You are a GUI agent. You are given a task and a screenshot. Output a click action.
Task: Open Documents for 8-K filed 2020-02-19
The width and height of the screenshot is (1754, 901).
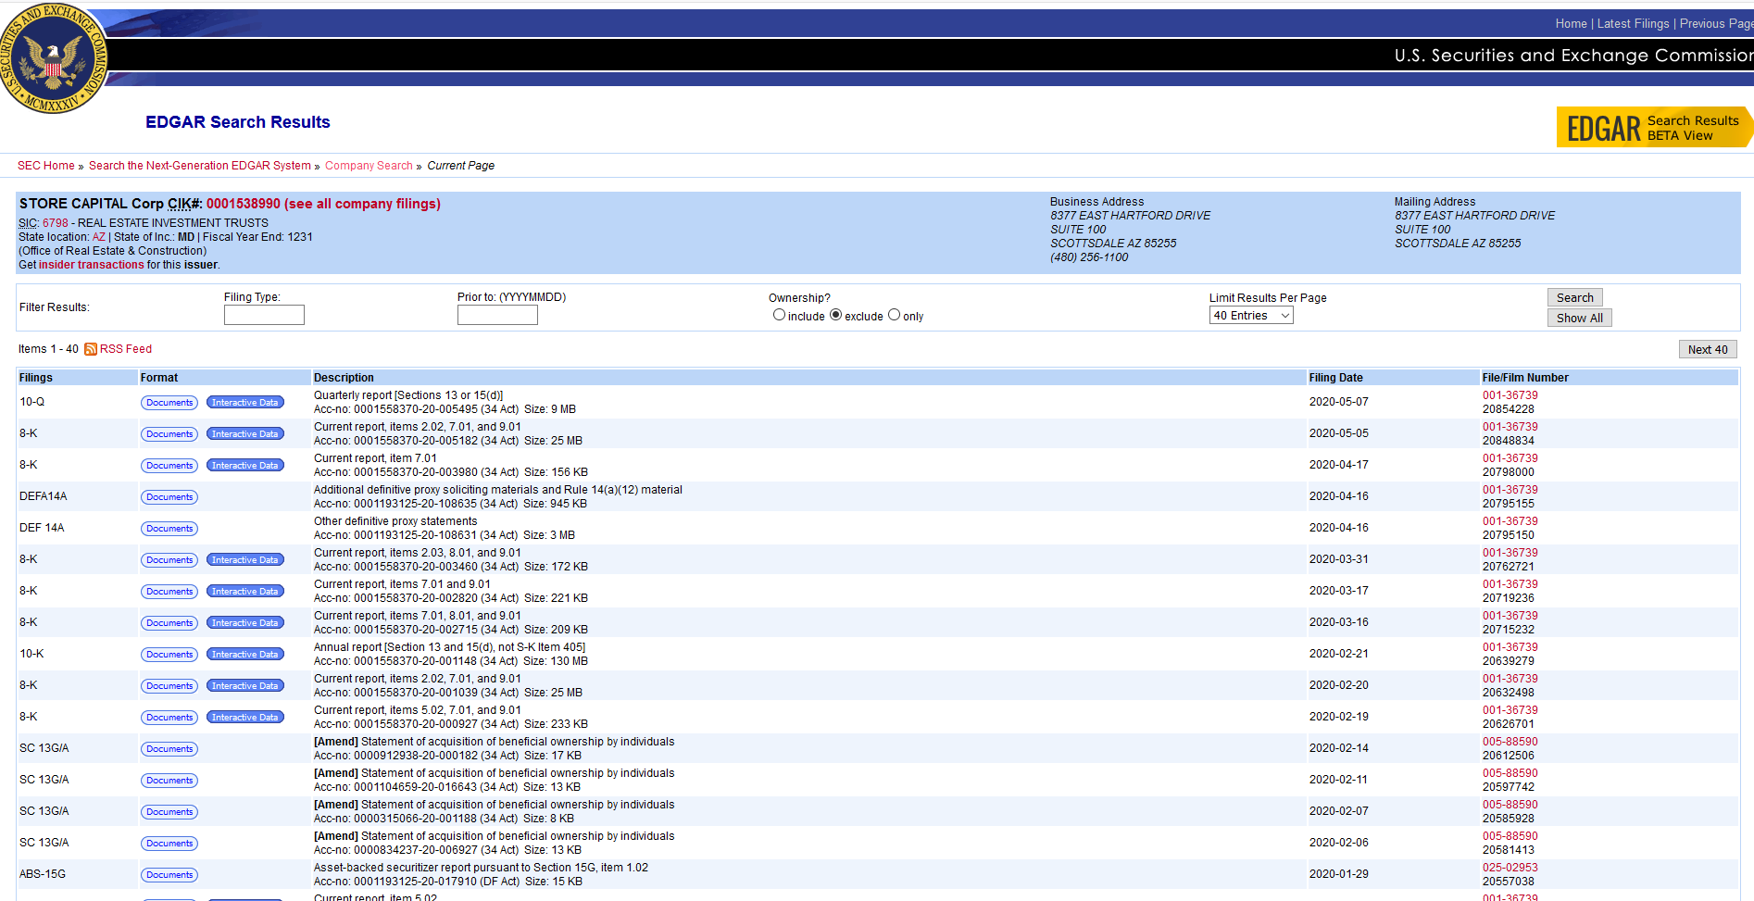(x=169, y=718)
